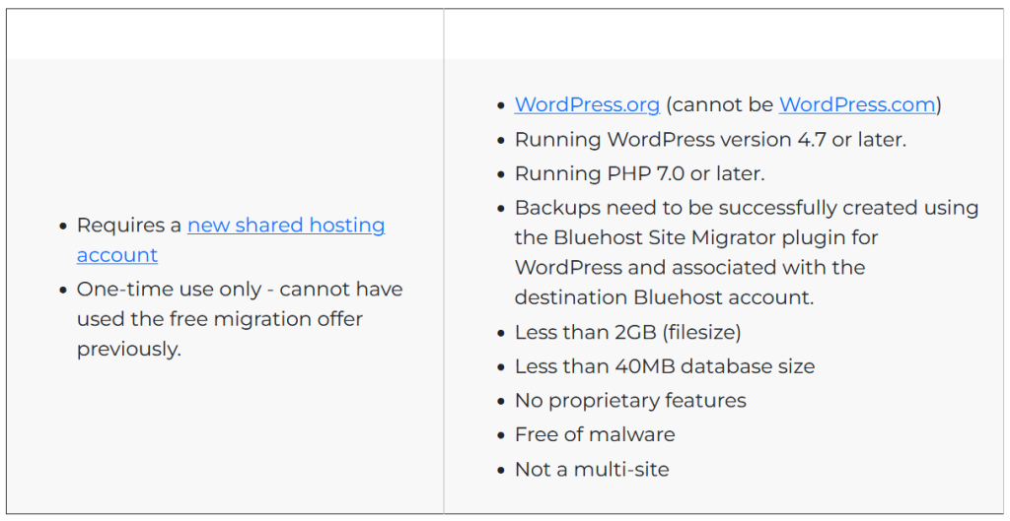This screenshot has height=521, width=1010.
Task: Click the 'Not a multi-site' item
Action: (x=592, y=470)
